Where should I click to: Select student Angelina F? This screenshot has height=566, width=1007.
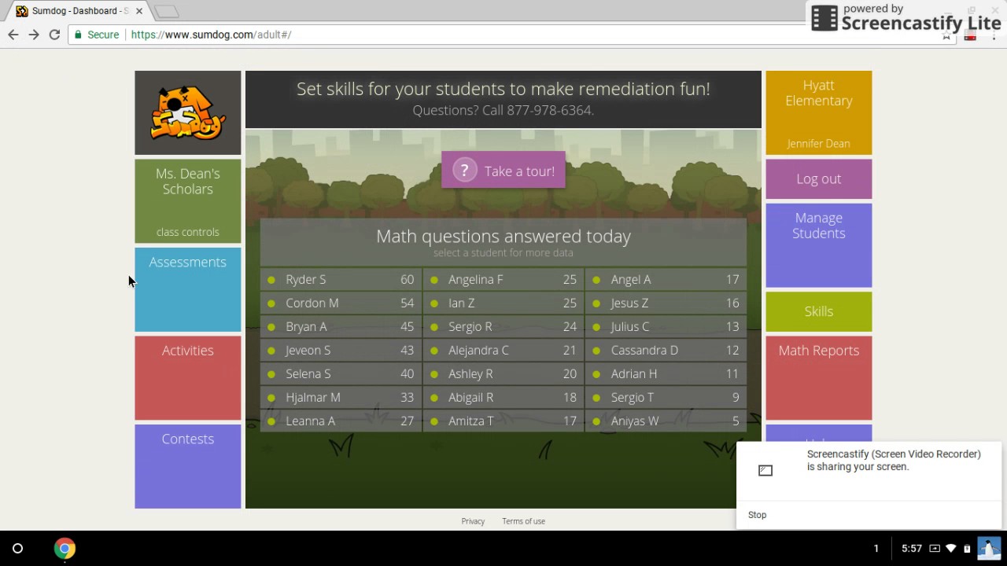click(503, 279)
